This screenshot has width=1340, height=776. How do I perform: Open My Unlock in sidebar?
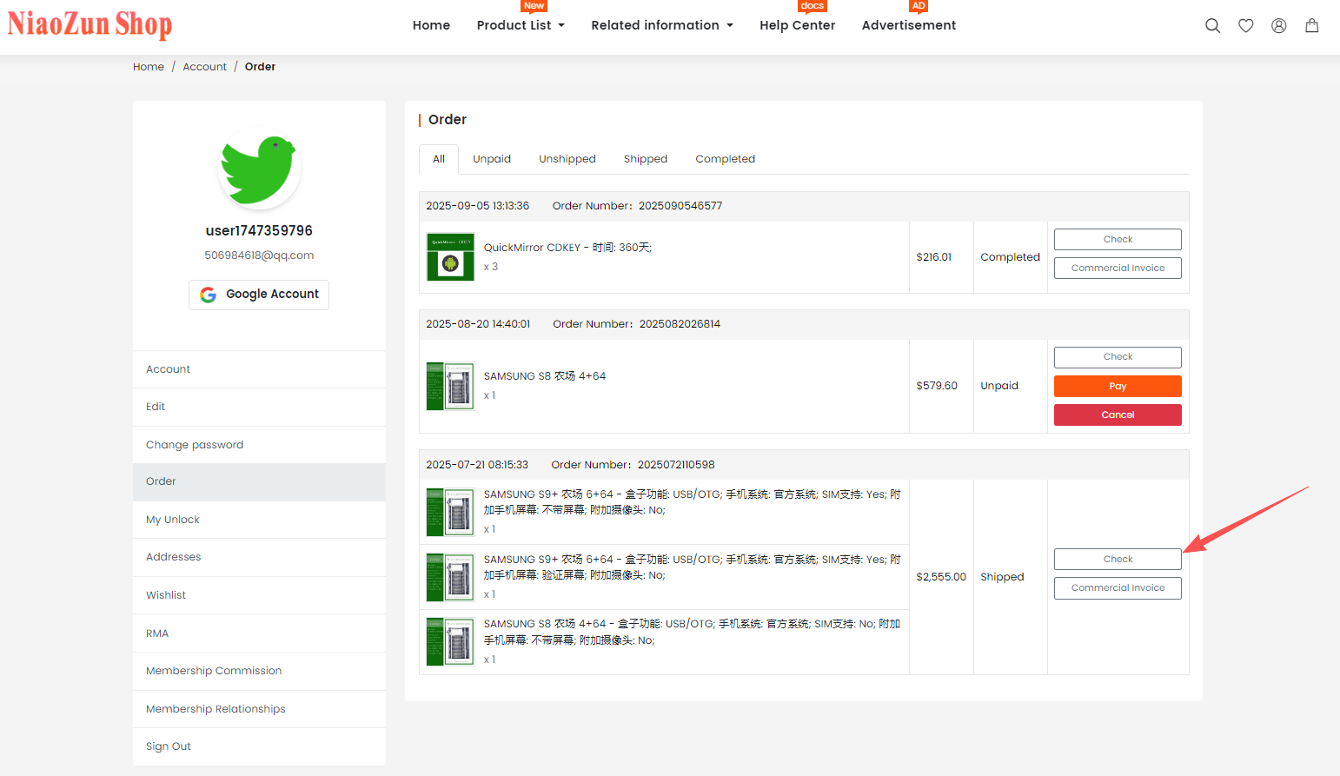coord(173,520)
